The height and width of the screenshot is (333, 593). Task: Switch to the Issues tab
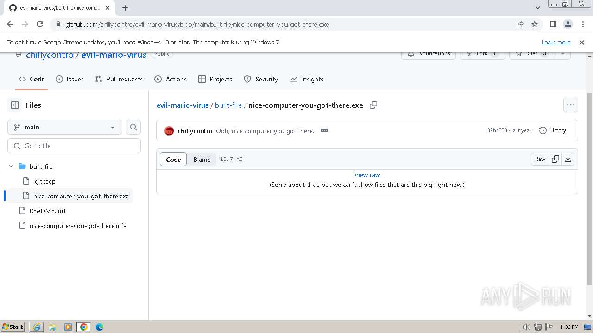pos(69,79)
